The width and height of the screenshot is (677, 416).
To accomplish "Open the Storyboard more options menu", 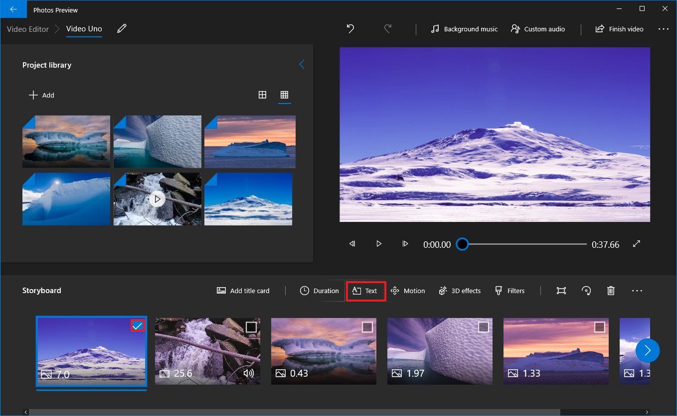I will click(x=637, y=291).
